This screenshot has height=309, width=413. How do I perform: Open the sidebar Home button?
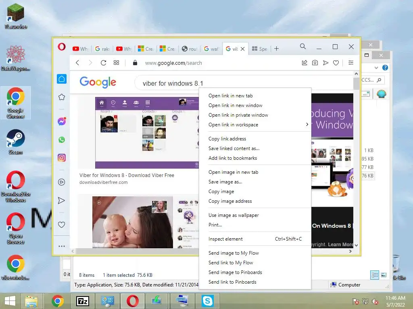click(x=62, y=79)
